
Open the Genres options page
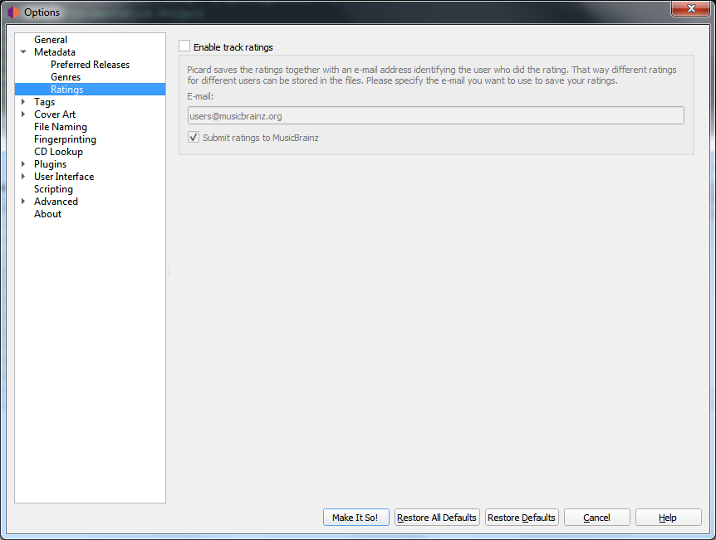tap(66, 77)
